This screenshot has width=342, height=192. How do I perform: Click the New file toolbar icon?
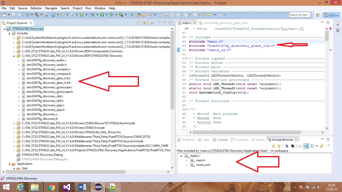click(x=4, y=15)
